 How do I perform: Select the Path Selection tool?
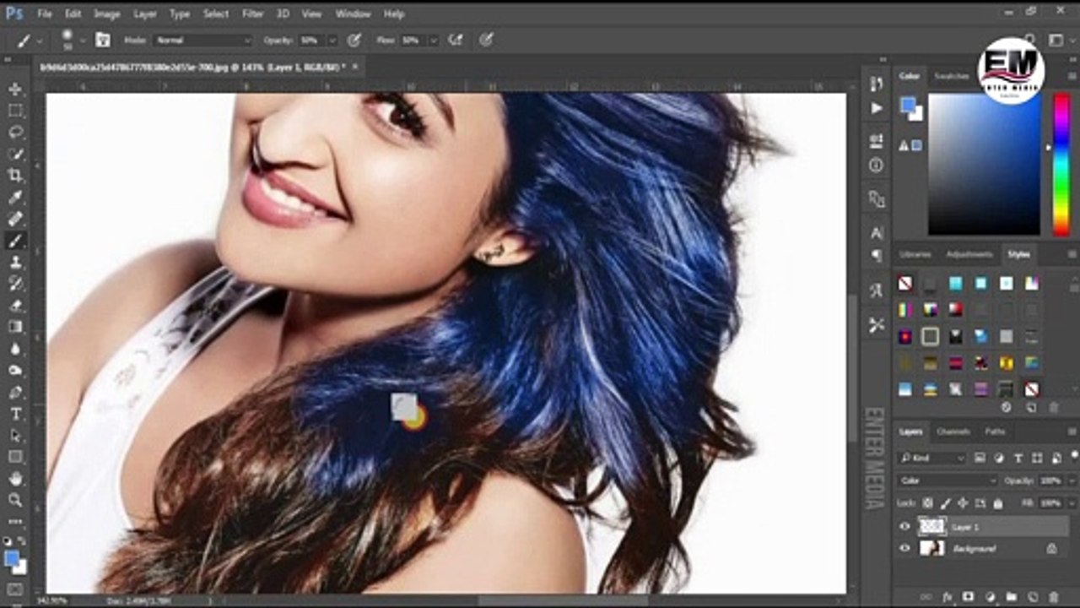point(15,436)
